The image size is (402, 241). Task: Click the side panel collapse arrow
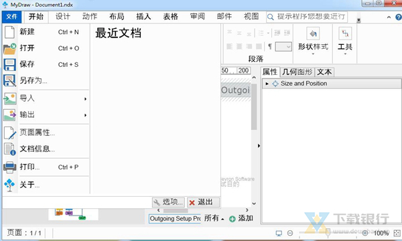259,146
